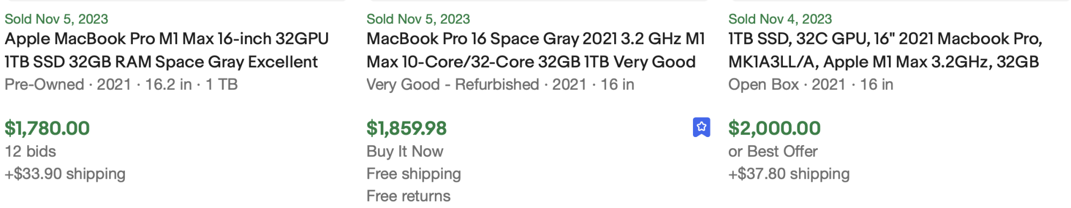
Task: Click the 12 bids text
Action: tap(31, 151)
